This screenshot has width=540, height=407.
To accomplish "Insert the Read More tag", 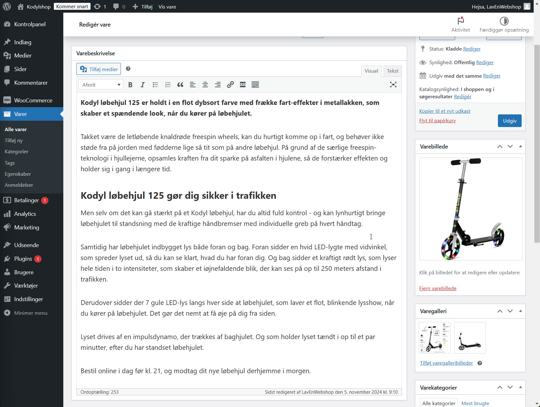I will click(242, 84).
